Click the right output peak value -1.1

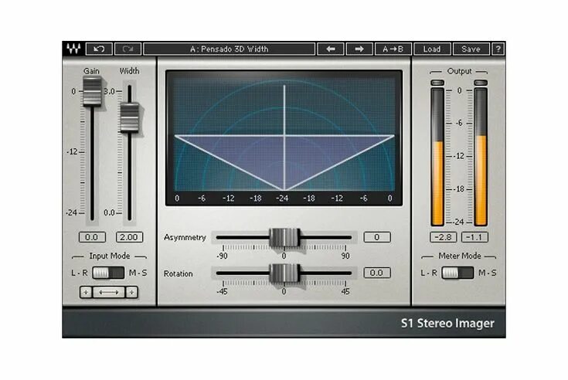(x=474, y=237)
